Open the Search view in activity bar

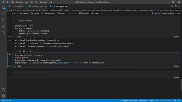point(3,14)
